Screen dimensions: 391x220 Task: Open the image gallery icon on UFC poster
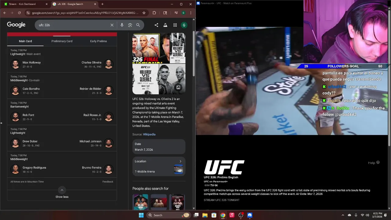[x=178, y=87]
